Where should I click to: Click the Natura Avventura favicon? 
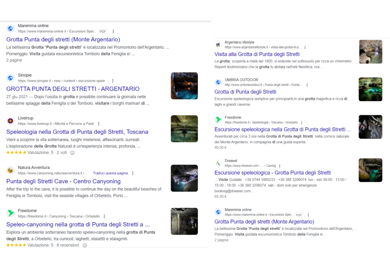click(x=10, y=170)
